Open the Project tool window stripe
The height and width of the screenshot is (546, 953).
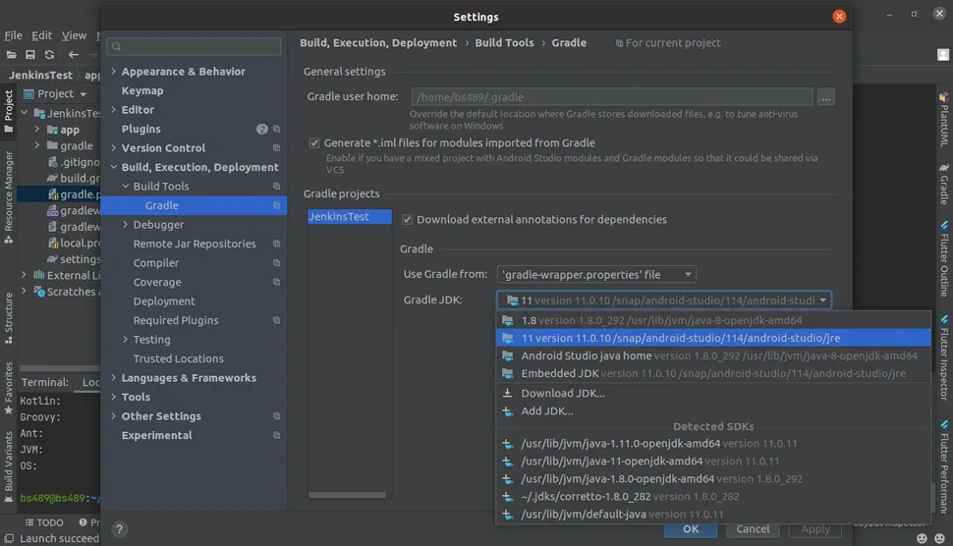coord(9,106)
